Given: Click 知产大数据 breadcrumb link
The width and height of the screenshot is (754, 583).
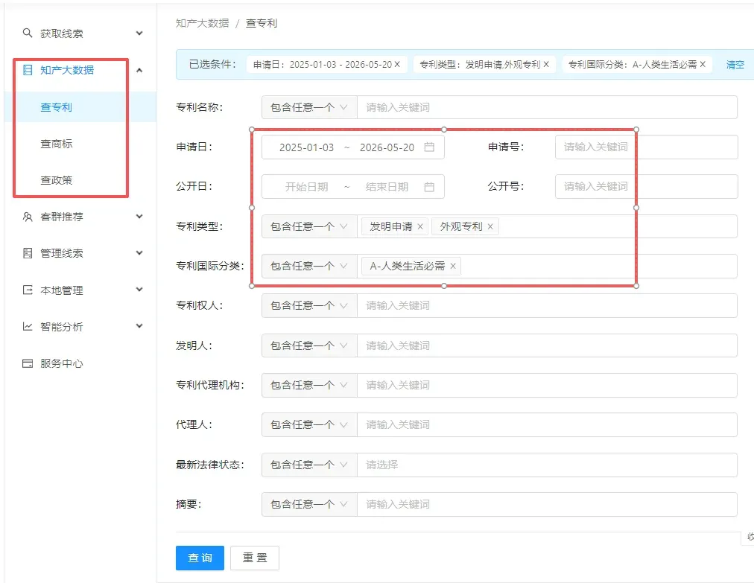Looking at the screenshot, I should tap(203, 23).
